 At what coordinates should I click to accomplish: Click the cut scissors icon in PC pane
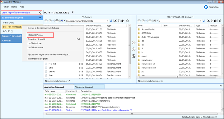[115, 21]
